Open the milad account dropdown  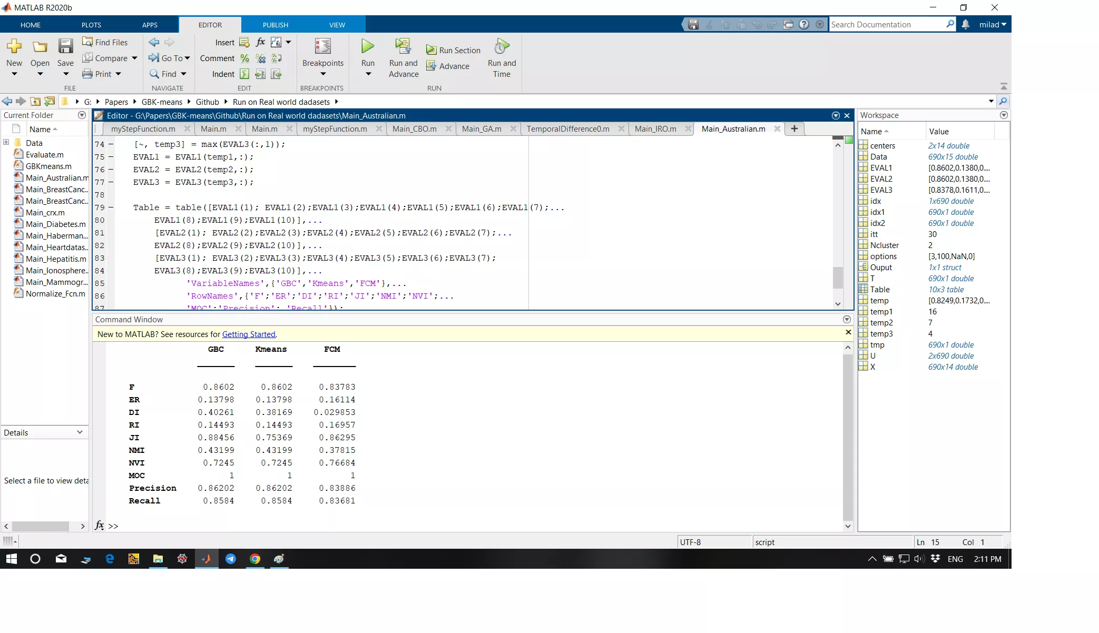pos(993,24)
